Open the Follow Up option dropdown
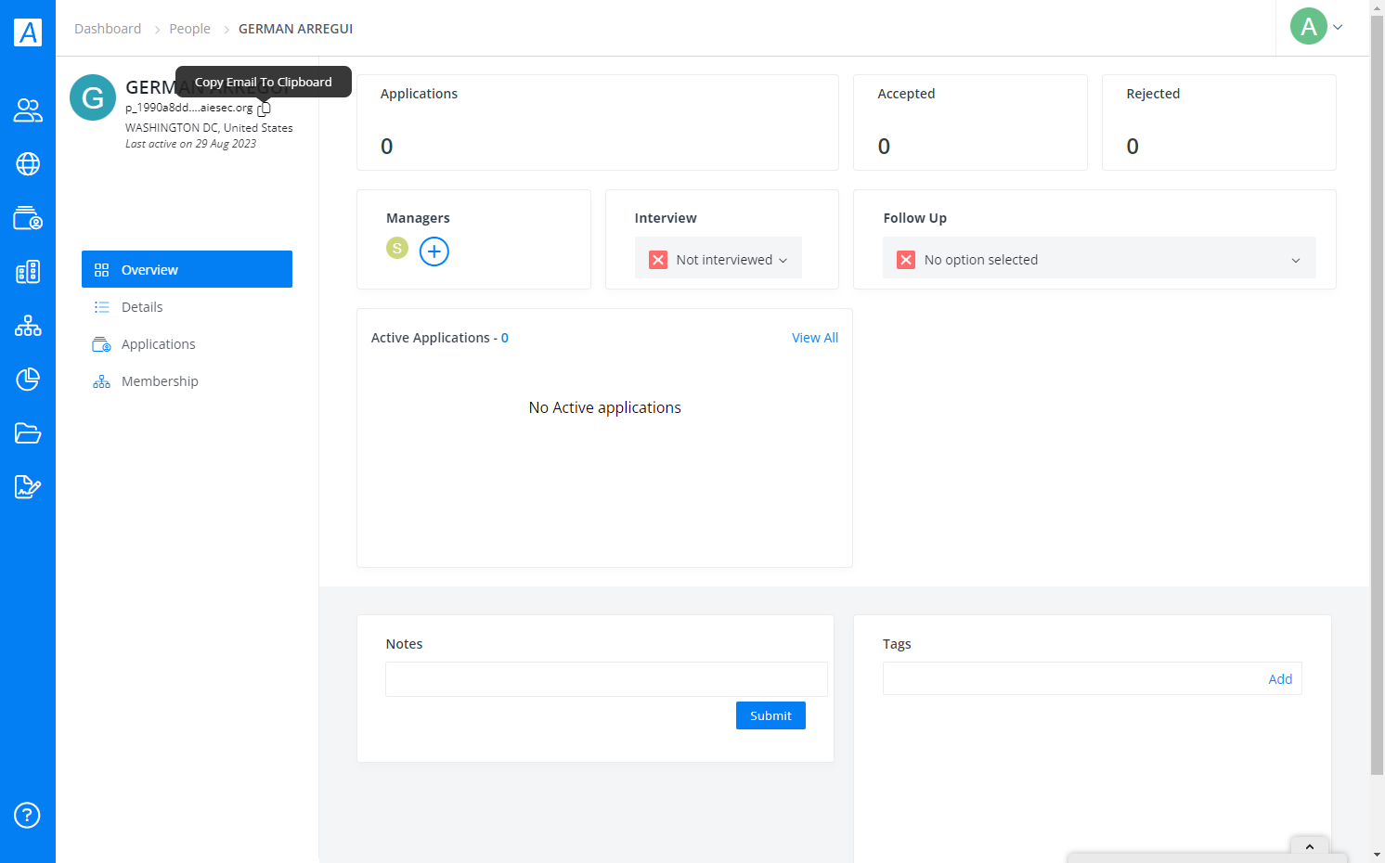This screenshot has height=863, width=1385. pyautogui.click(x=1099, y=258)
